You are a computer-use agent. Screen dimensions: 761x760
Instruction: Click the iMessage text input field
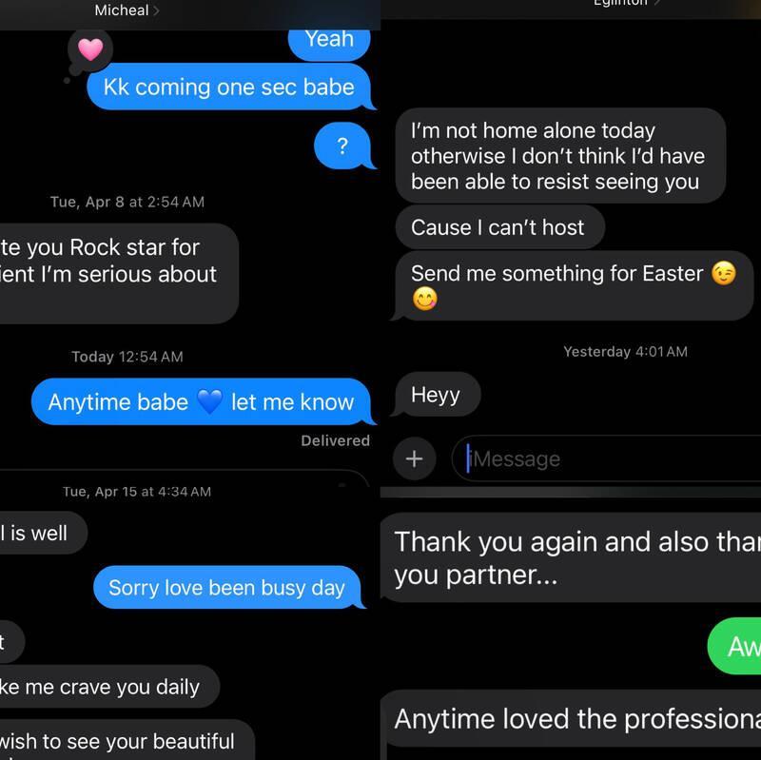point(606,458)
